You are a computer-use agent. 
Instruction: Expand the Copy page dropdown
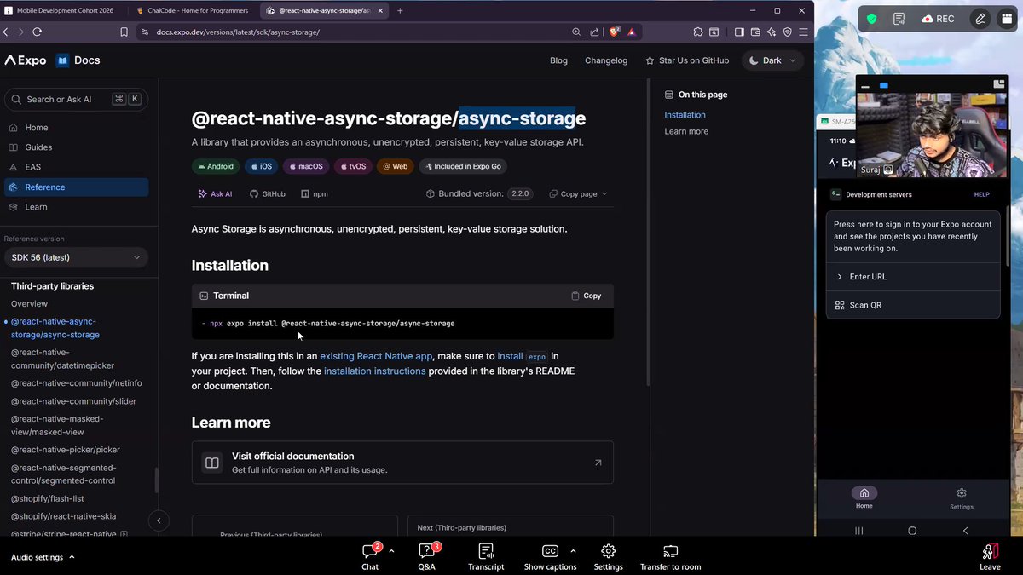[x=578, y=193]
